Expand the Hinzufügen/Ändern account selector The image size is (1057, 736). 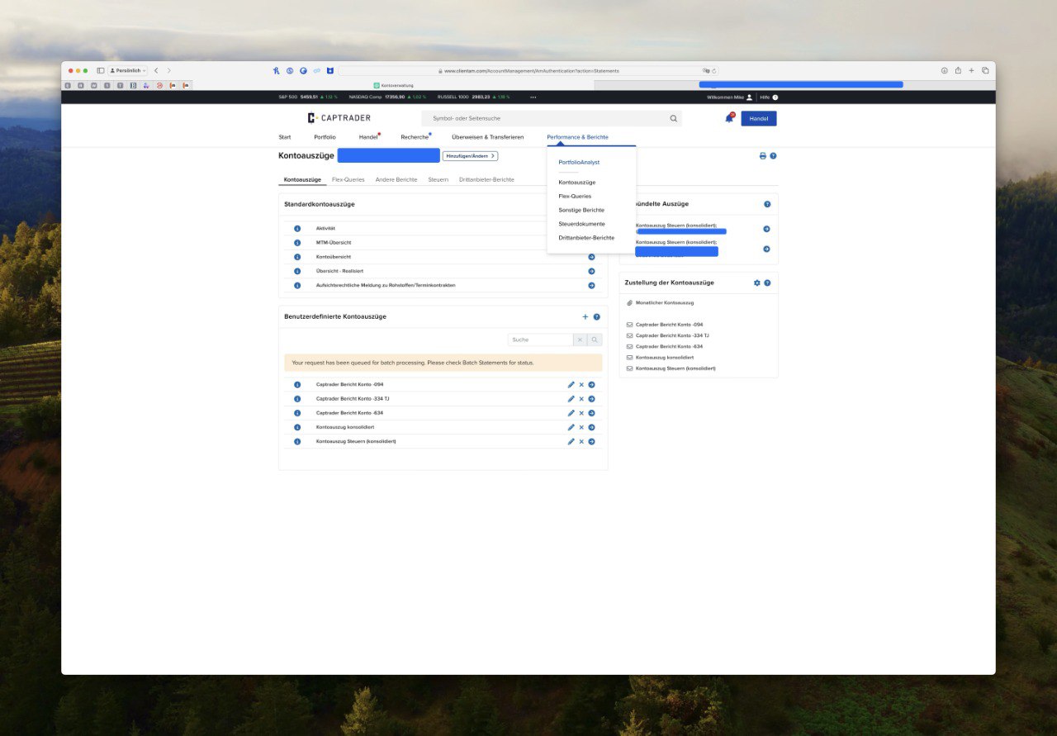[470, 156]
